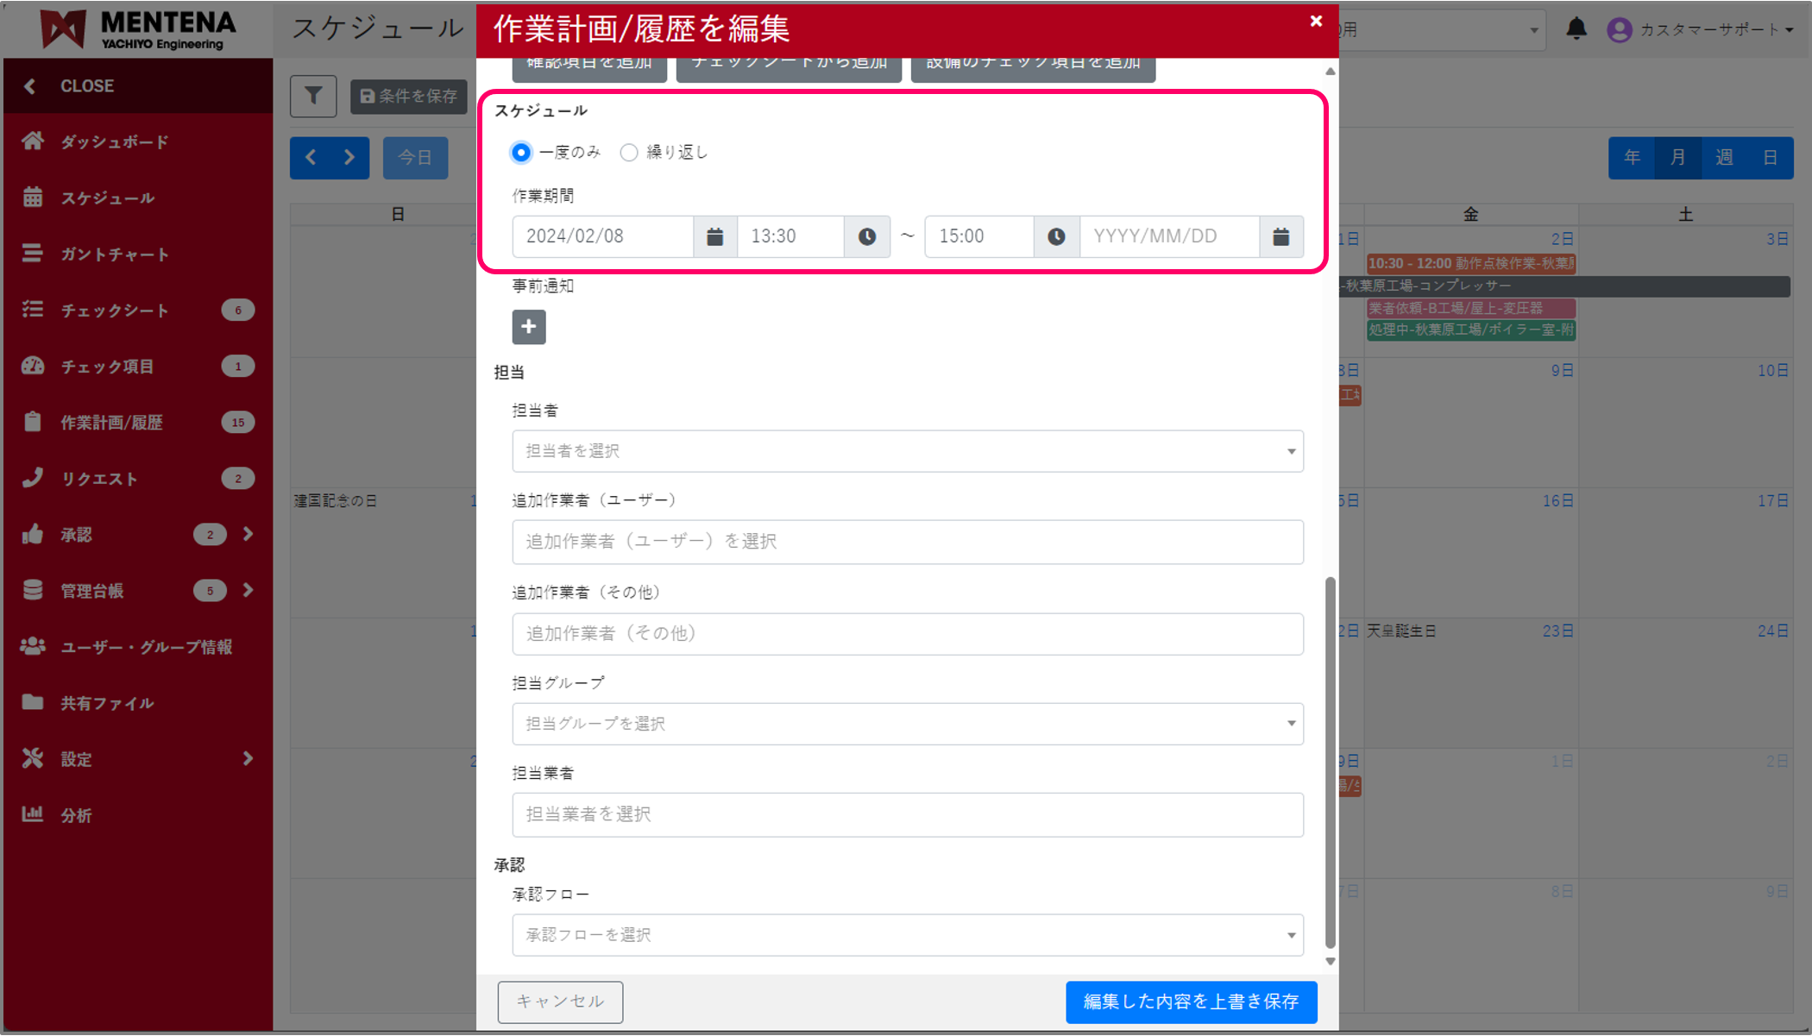The image size is (1812, 1036).
Task: Open 作業計画/履歴 in the sidebar
Action: coord(111,423)
